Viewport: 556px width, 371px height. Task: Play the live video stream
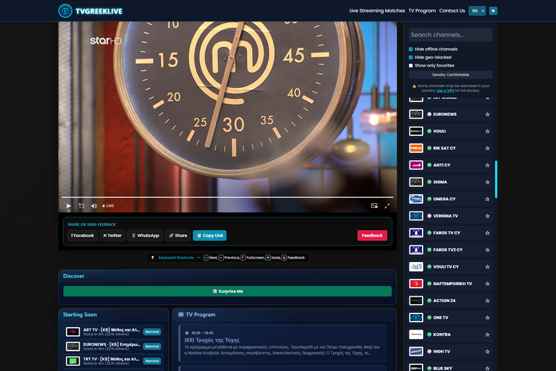69,206
